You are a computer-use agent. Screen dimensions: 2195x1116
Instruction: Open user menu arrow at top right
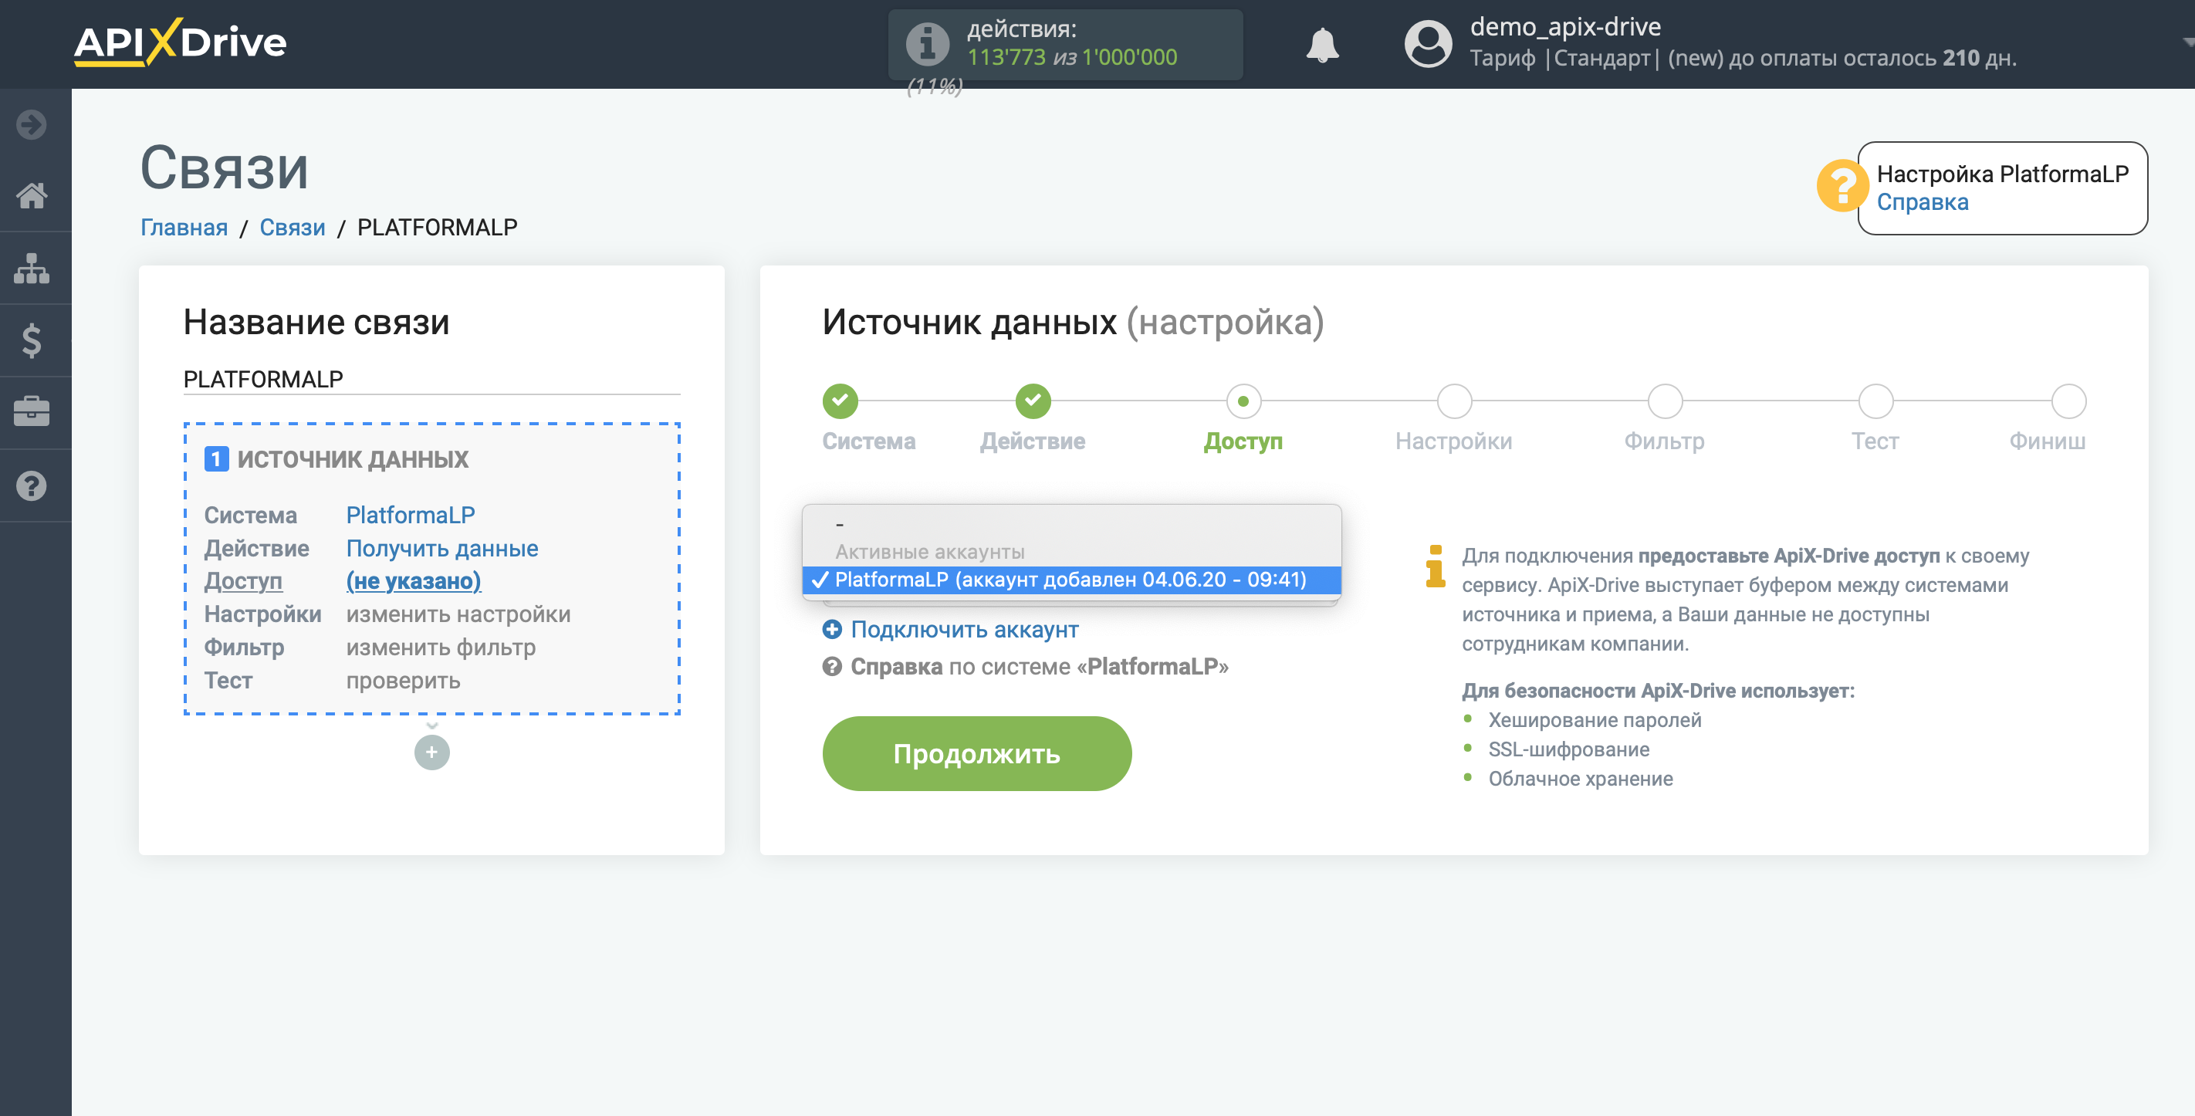(2187, 42)
